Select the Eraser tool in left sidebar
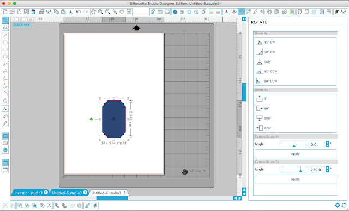Image resolution: width=349 pixels, height=211 pixels. (5, 116)
